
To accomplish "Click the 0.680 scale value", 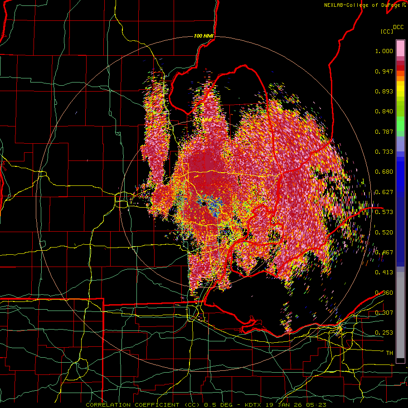I will pos(384,172).
